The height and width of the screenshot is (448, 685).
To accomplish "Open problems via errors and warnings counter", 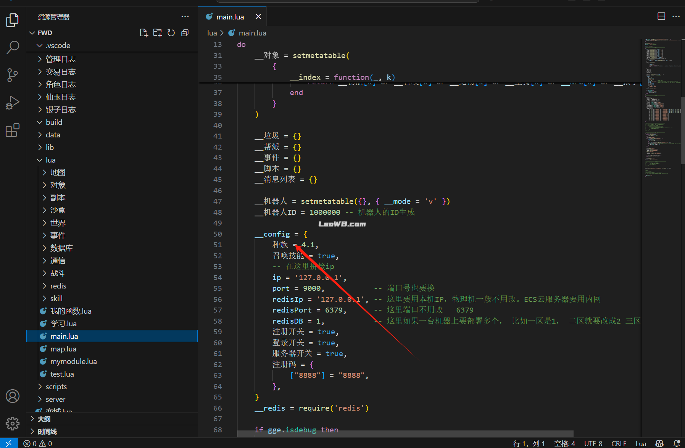I will pyautogui.click(x=38, y=443).
